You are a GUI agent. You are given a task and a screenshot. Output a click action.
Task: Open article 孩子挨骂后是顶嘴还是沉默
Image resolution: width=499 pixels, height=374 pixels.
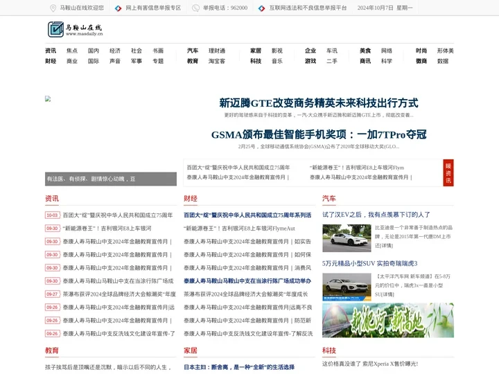pyautogui.click(x=109, y=367)
